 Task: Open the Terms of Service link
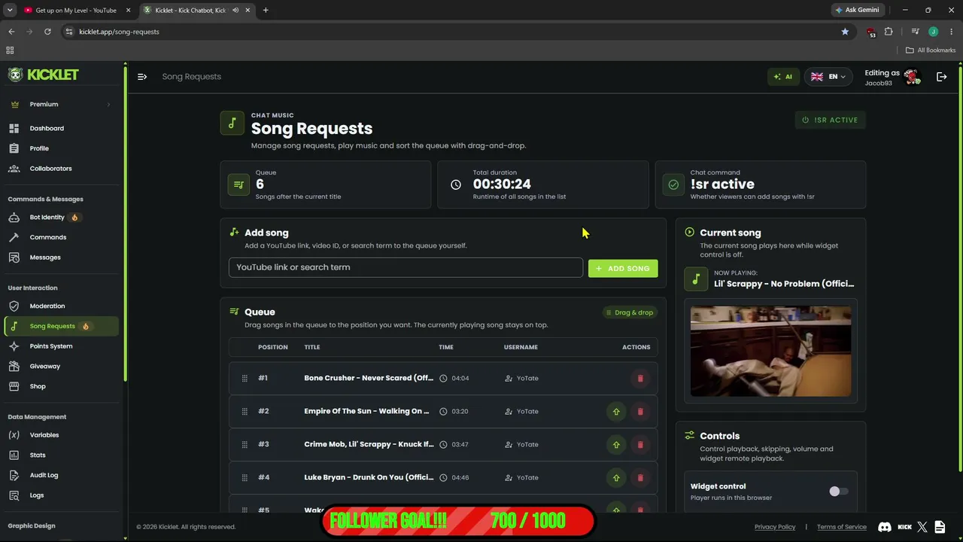842,527
